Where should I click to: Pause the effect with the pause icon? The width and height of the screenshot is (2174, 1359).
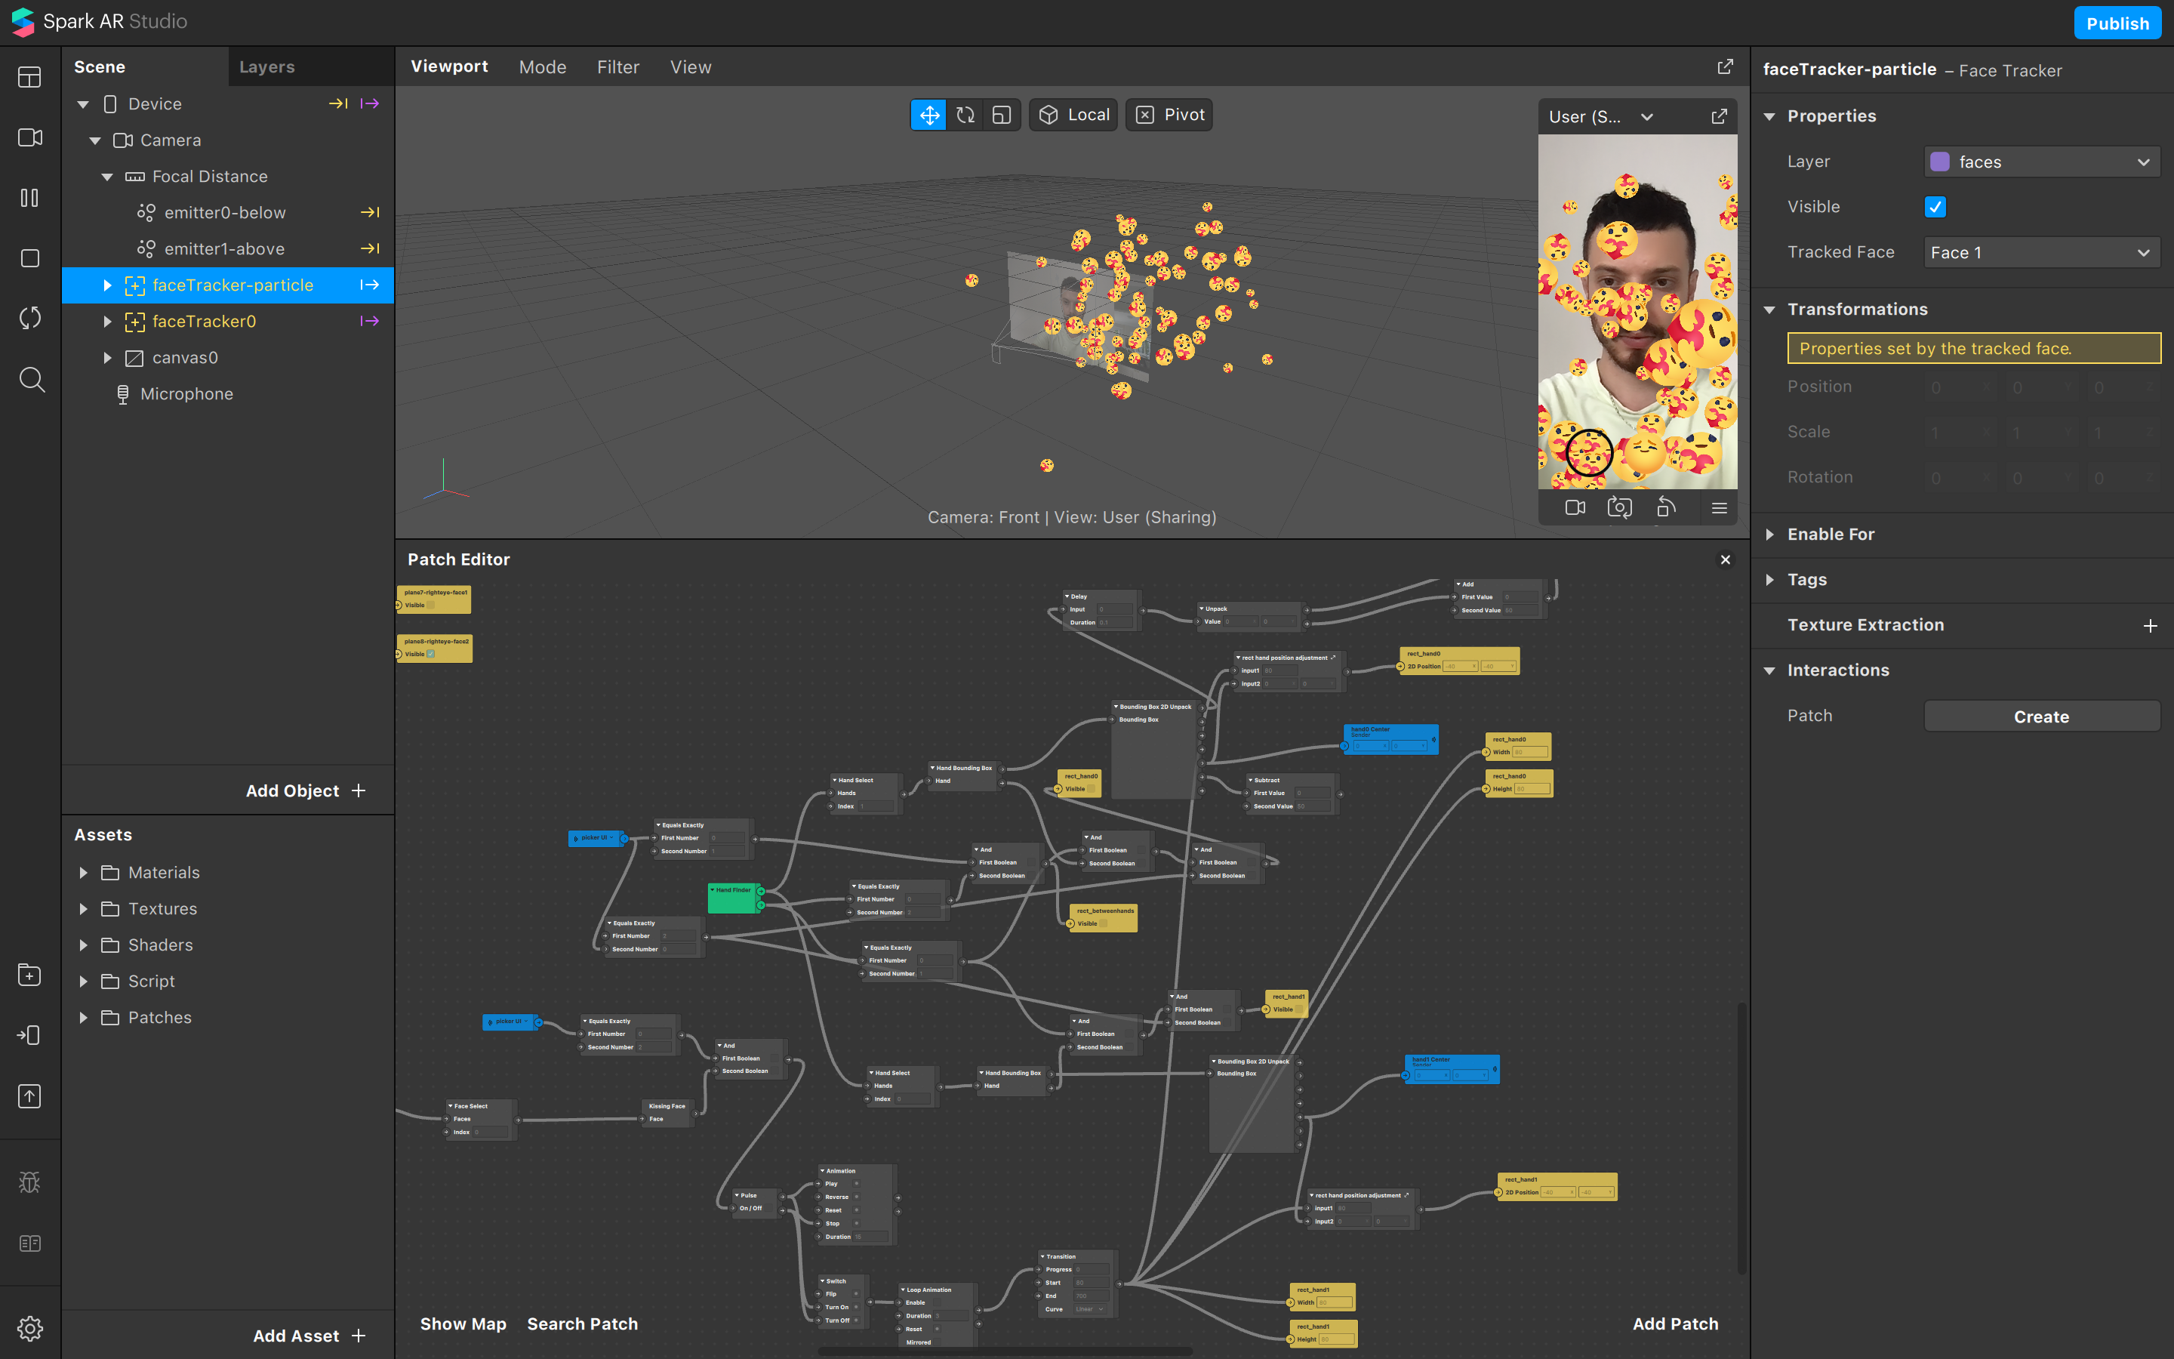point(29,198)
